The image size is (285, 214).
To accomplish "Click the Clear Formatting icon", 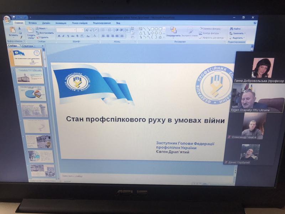I will click(x=96, y=30).
